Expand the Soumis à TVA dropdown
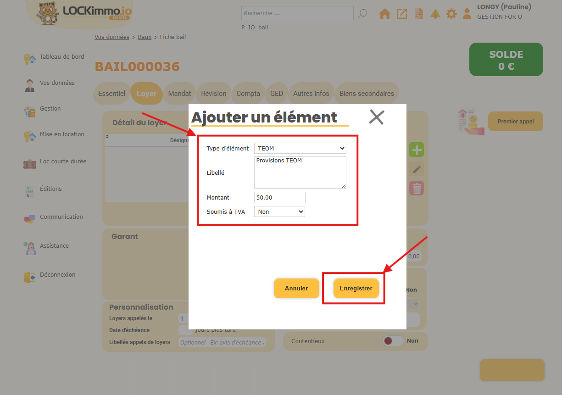 click(x=279, y=211)
